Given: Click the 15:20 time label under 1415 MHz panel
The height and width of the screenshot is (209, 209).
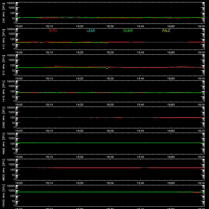Looking at the screenshot, I should 80,105.
